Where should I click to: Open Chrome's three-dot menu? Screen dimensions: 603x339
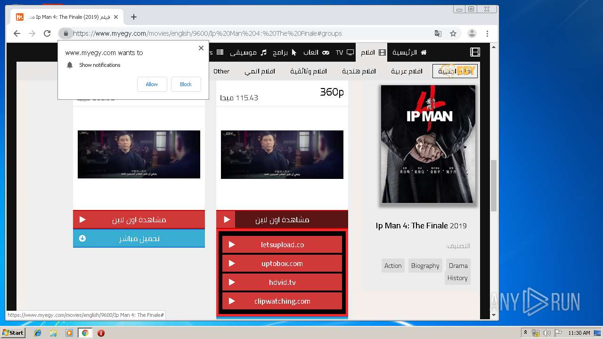pos(487,33)
